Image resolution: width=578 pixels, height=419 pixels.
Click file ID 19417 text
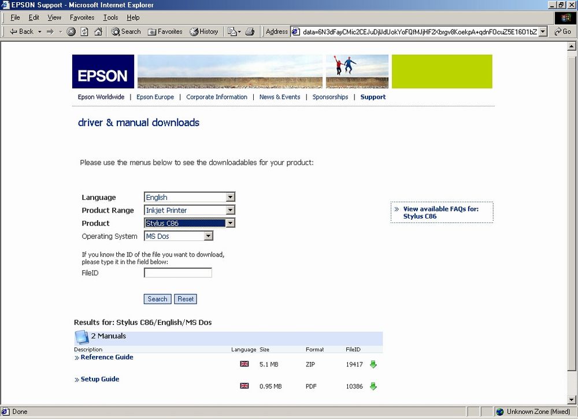tap(354, 365)
